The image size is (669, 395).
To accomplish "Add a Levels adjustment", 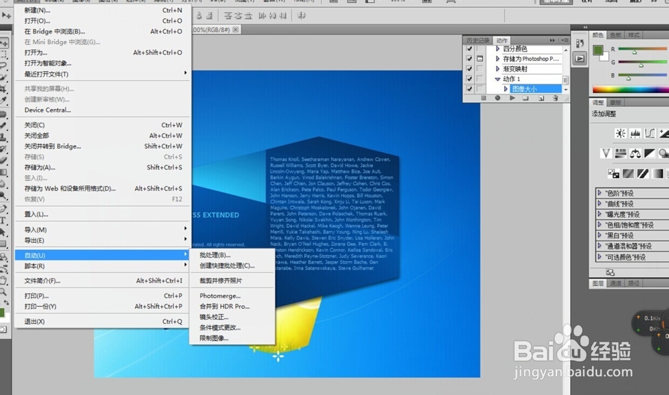I will (635, 133).
